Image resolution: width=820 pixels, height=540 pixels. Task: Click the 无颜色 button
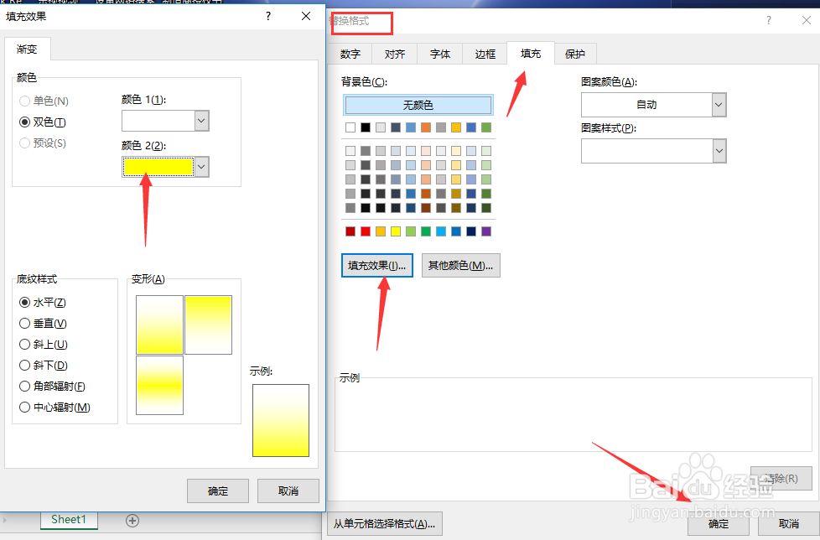418,105
